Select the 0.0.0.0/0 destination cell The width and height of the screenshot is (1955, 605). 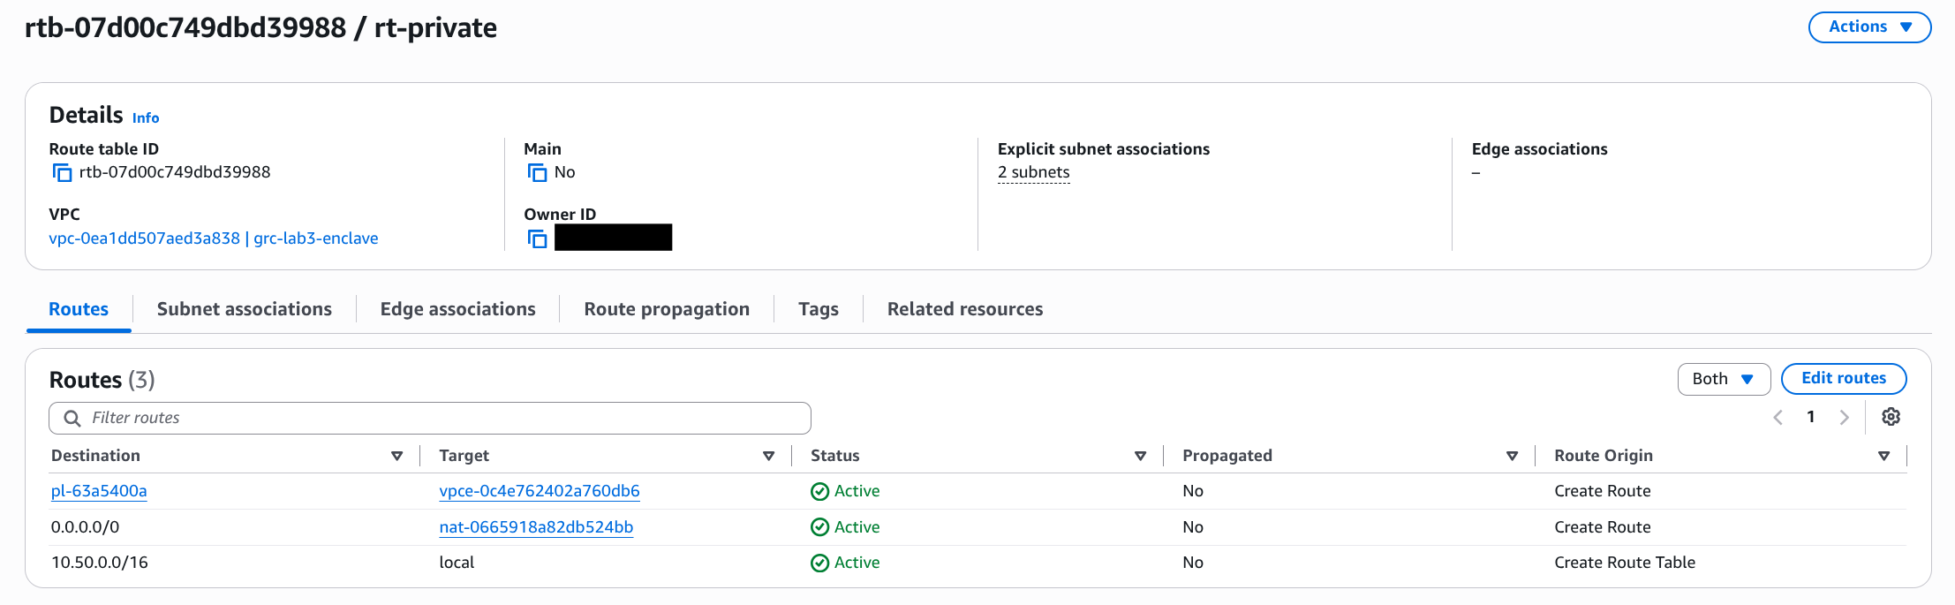click(x=85, y=527)
